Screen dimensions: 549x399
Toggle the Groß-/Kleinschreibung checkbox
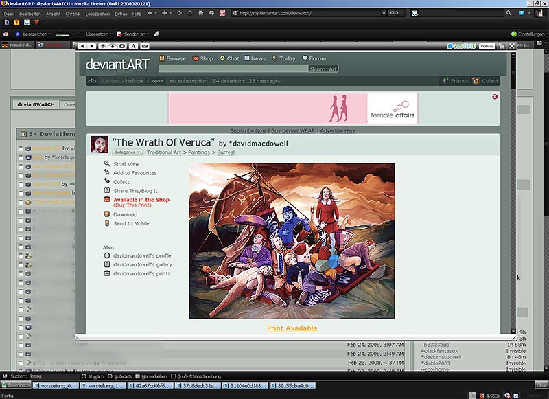pyautogui.click(x=174, y=376)
